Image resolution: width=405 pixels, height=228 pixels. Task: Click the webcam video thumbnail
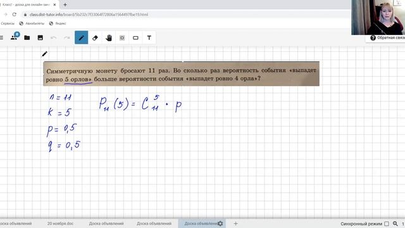[378, 17]
